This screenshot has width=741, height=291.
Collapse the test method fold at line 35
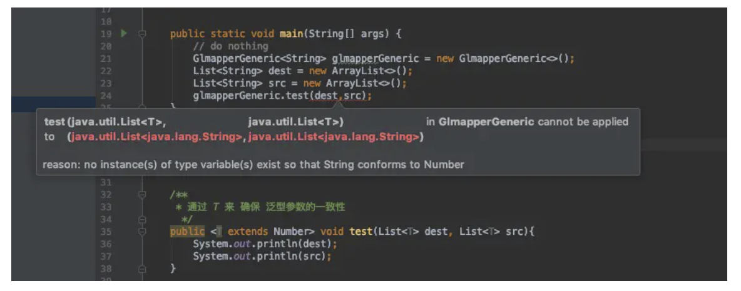tap(142, 232)
